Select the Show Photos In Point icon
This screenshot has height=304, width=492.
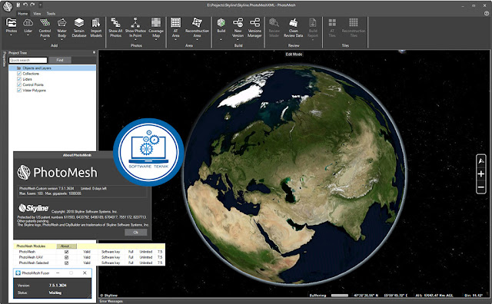pyautogui.click(x=135, y=22)
